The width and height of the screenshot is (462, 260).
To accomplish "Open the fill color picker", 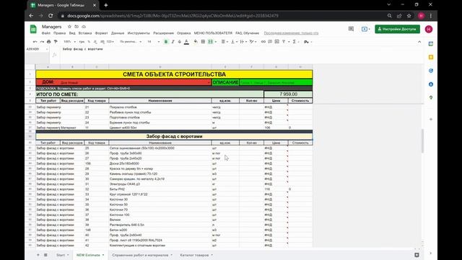I will coord(196,42).
